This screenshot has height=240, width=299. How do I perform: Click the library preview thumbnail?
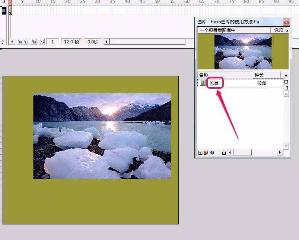[x=243, y=52]
